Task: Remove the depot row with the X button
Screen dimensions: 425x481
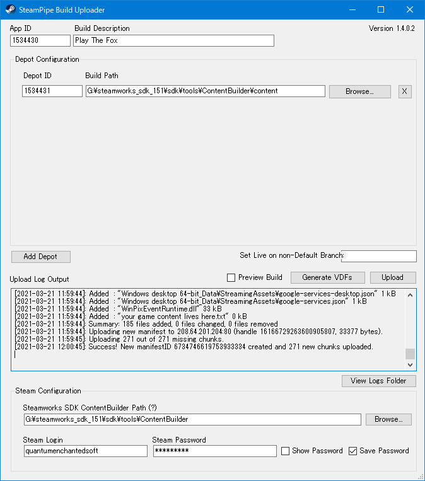Action: point(405,91)
